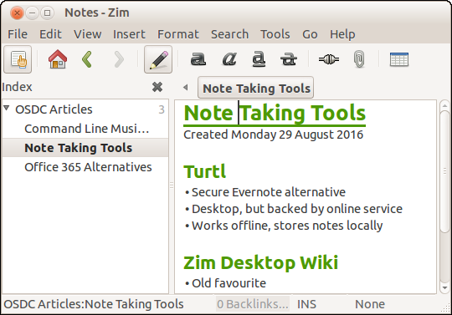The width and height of the screenshot is (452, 315).
Task: Open the Tools menu
Action: tap(275, 34)
